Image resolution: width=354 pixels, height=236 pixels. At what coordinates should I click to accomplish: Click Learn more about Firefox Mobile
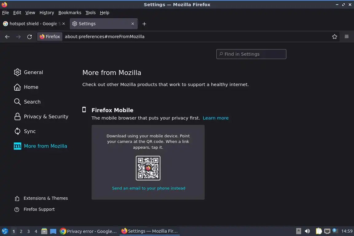coord(216,118)
